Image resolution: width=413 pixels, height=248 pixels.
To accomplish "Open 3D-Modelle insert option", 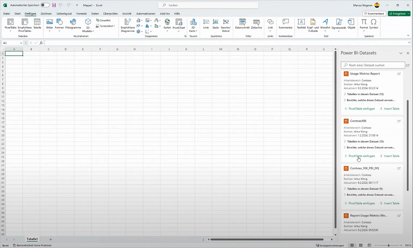I will pos(88,25).
